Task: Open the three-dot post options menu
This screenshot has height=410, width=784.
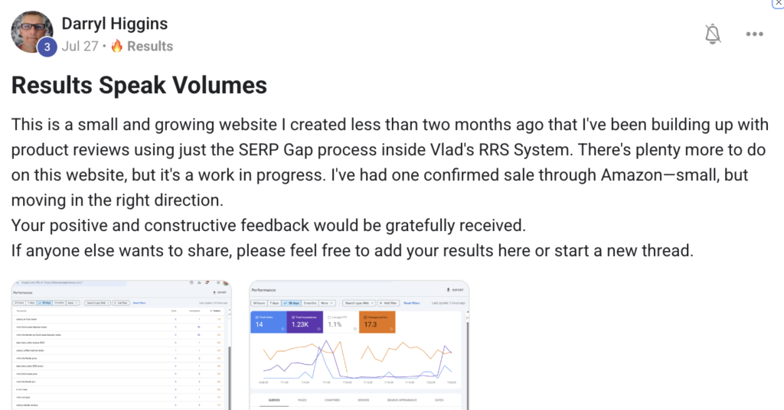Action: pos(755,34)
